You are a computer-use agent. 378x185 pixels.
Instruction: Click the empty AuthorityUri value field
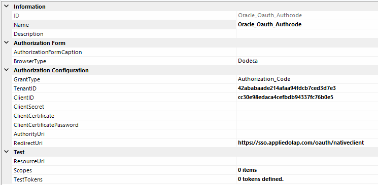[307, 134]
